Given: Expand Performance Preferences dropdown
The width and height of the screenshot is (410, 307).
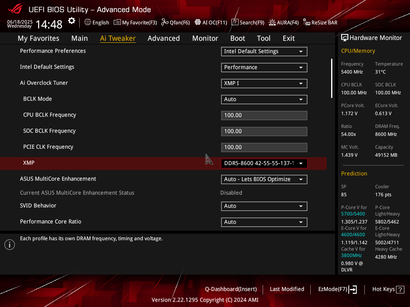Looking at the screenshot, I should click(x=264, y=52).
